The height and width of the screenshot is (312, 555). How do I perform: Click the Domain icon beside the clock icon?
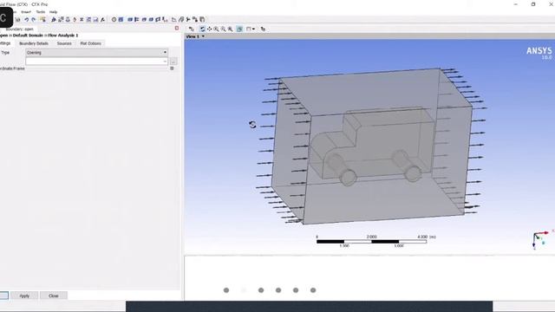coord(121,20)
